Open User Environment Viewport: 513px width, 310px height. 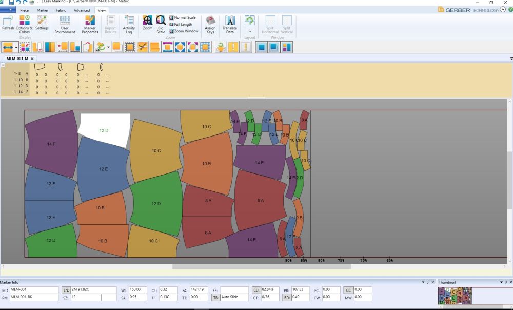click(65, 25)
